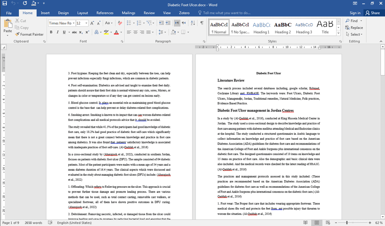Click zoom in plus button
The width and height of the screenshot is (385, 226).
pos(370,223)
